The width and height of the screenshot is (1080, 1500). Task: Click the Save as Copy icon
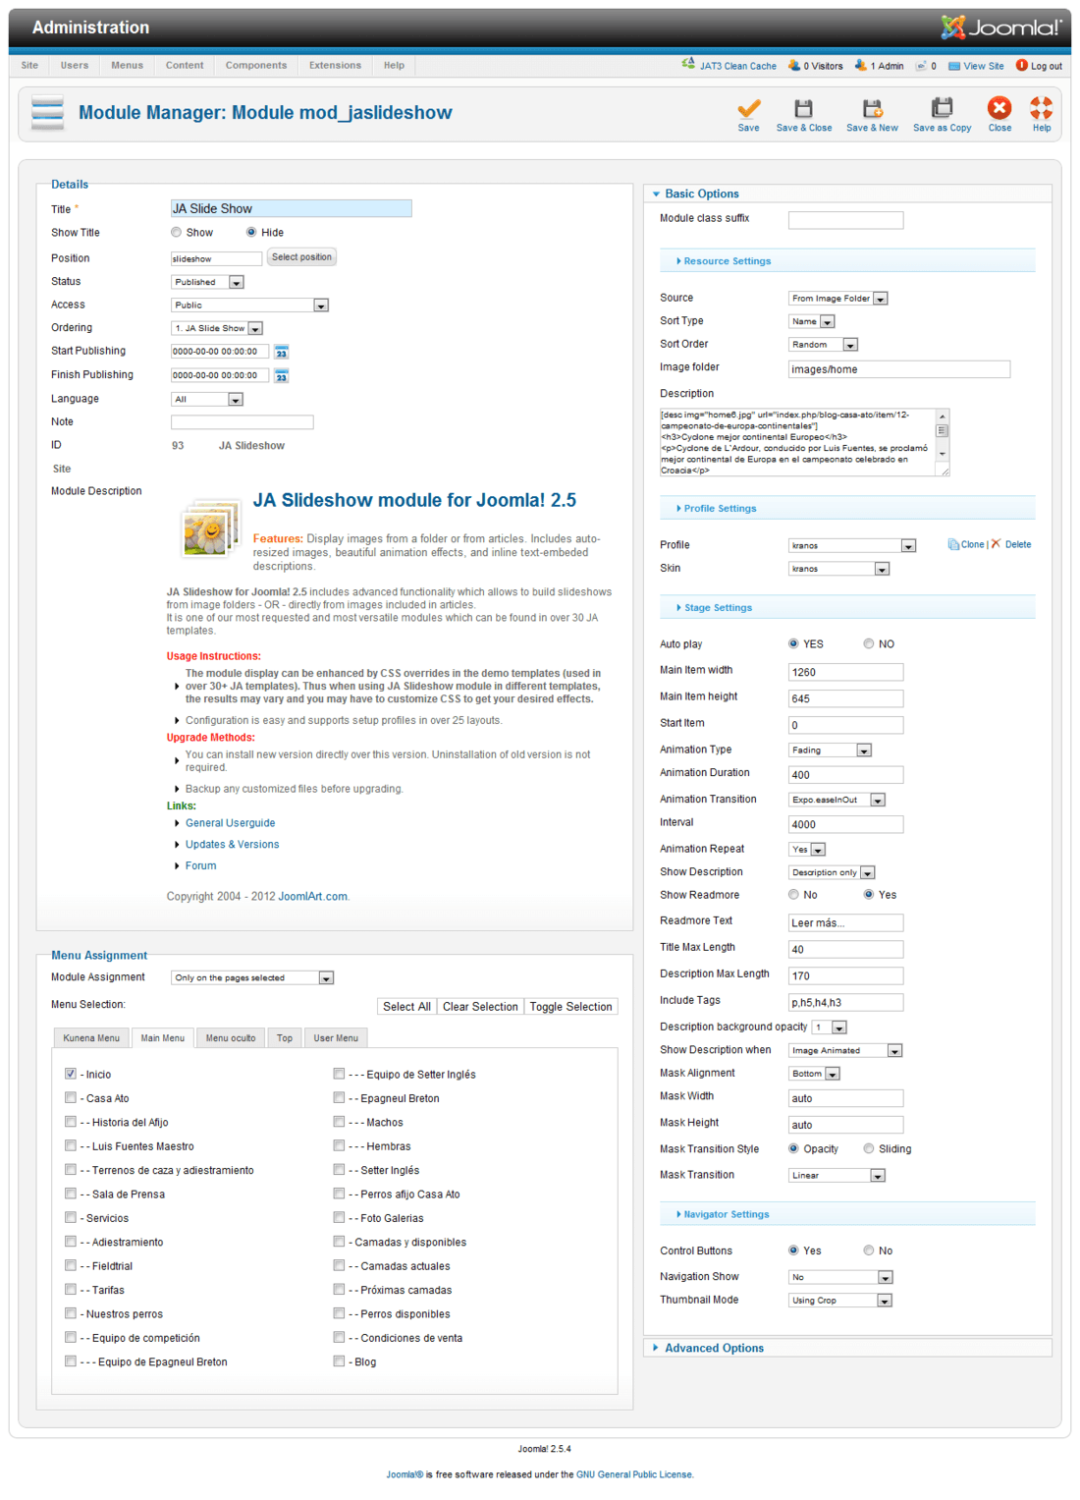(x=942, y=107)
